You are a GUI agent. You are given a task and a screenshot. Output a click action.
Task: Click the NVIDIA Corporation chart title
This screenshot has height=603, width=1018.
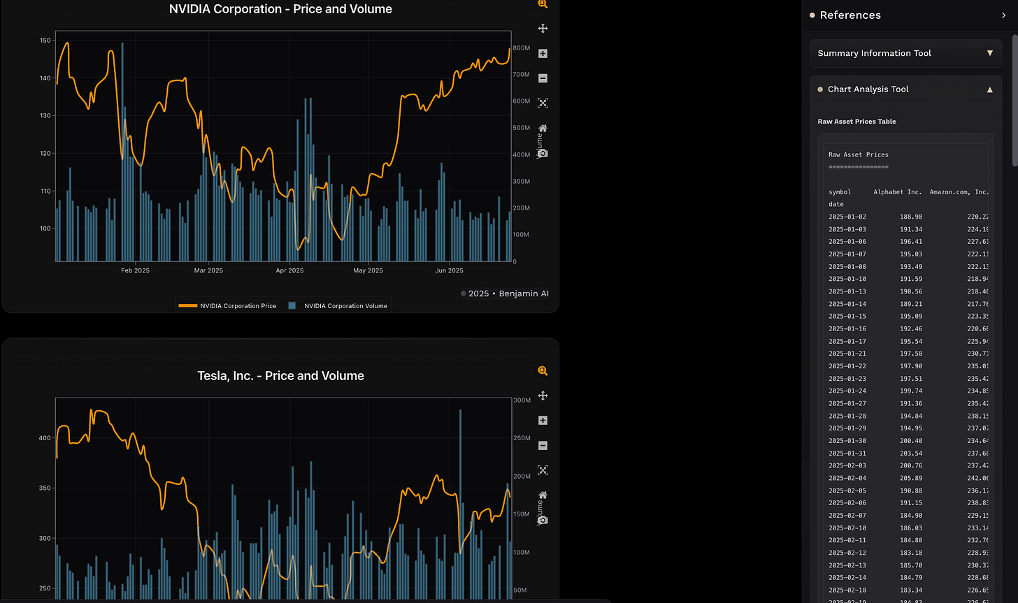(x=280, y=9)
